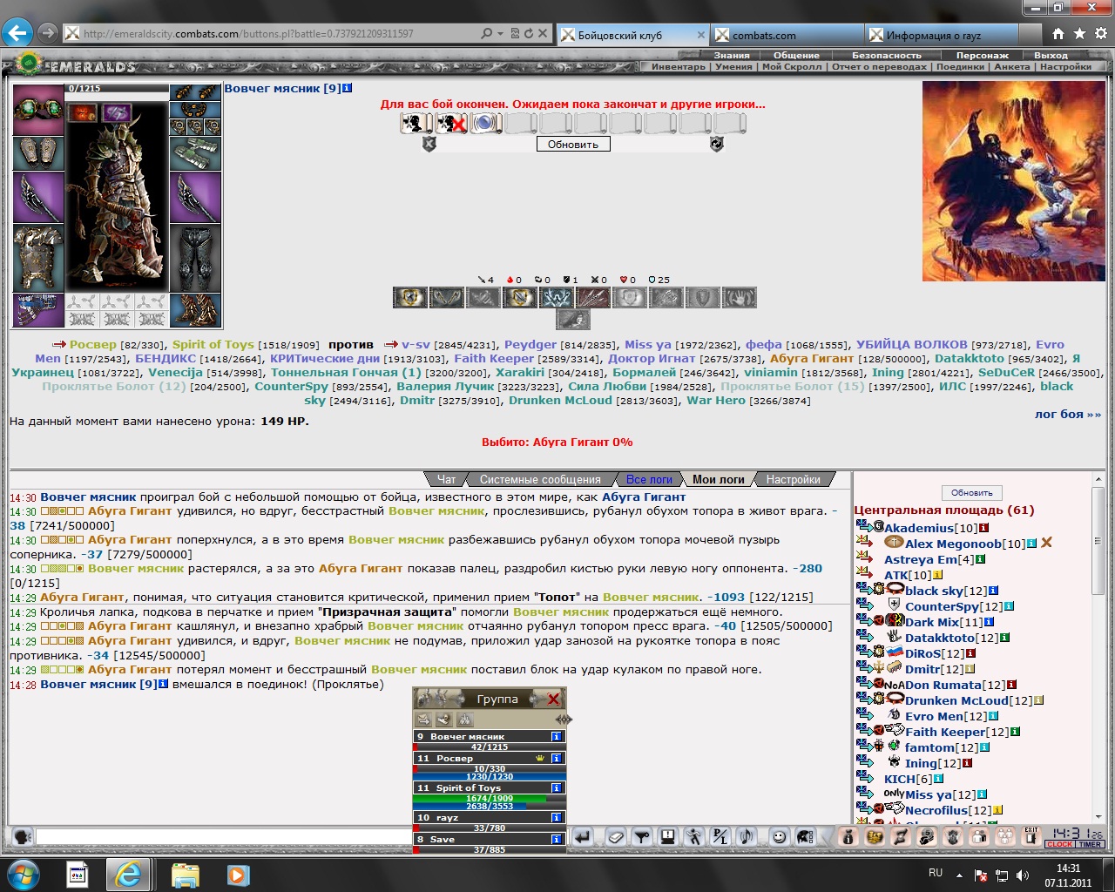Click the browser back button

click(17, 33)
